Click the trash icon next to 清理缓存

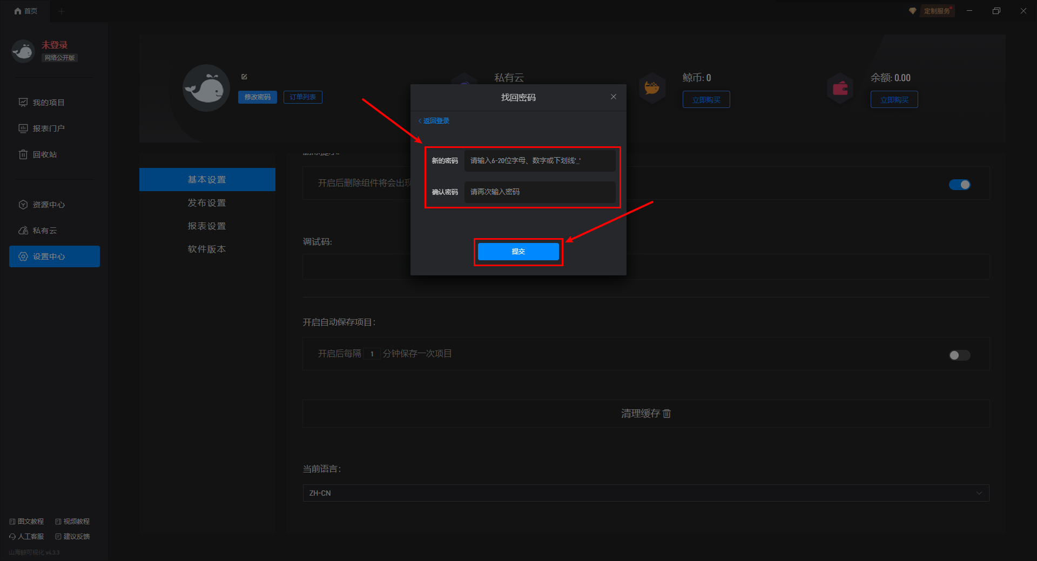pos(667,414)
